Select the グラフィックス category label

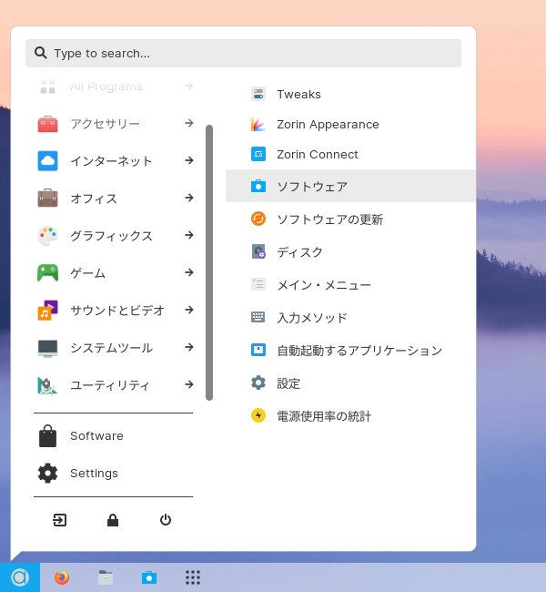pyautogui.click(x=111, y=236)
